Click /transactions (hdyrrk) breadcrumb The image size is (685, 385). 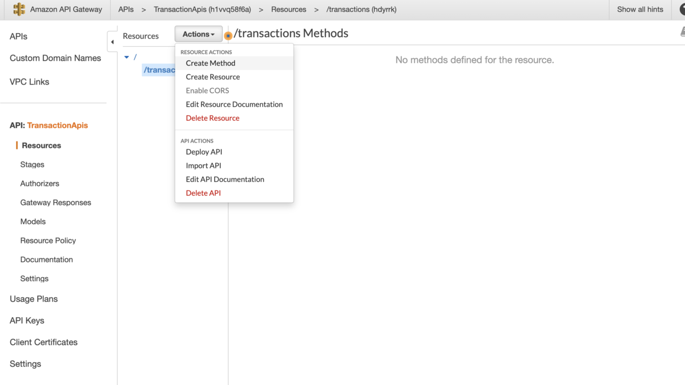click(361, 9)
